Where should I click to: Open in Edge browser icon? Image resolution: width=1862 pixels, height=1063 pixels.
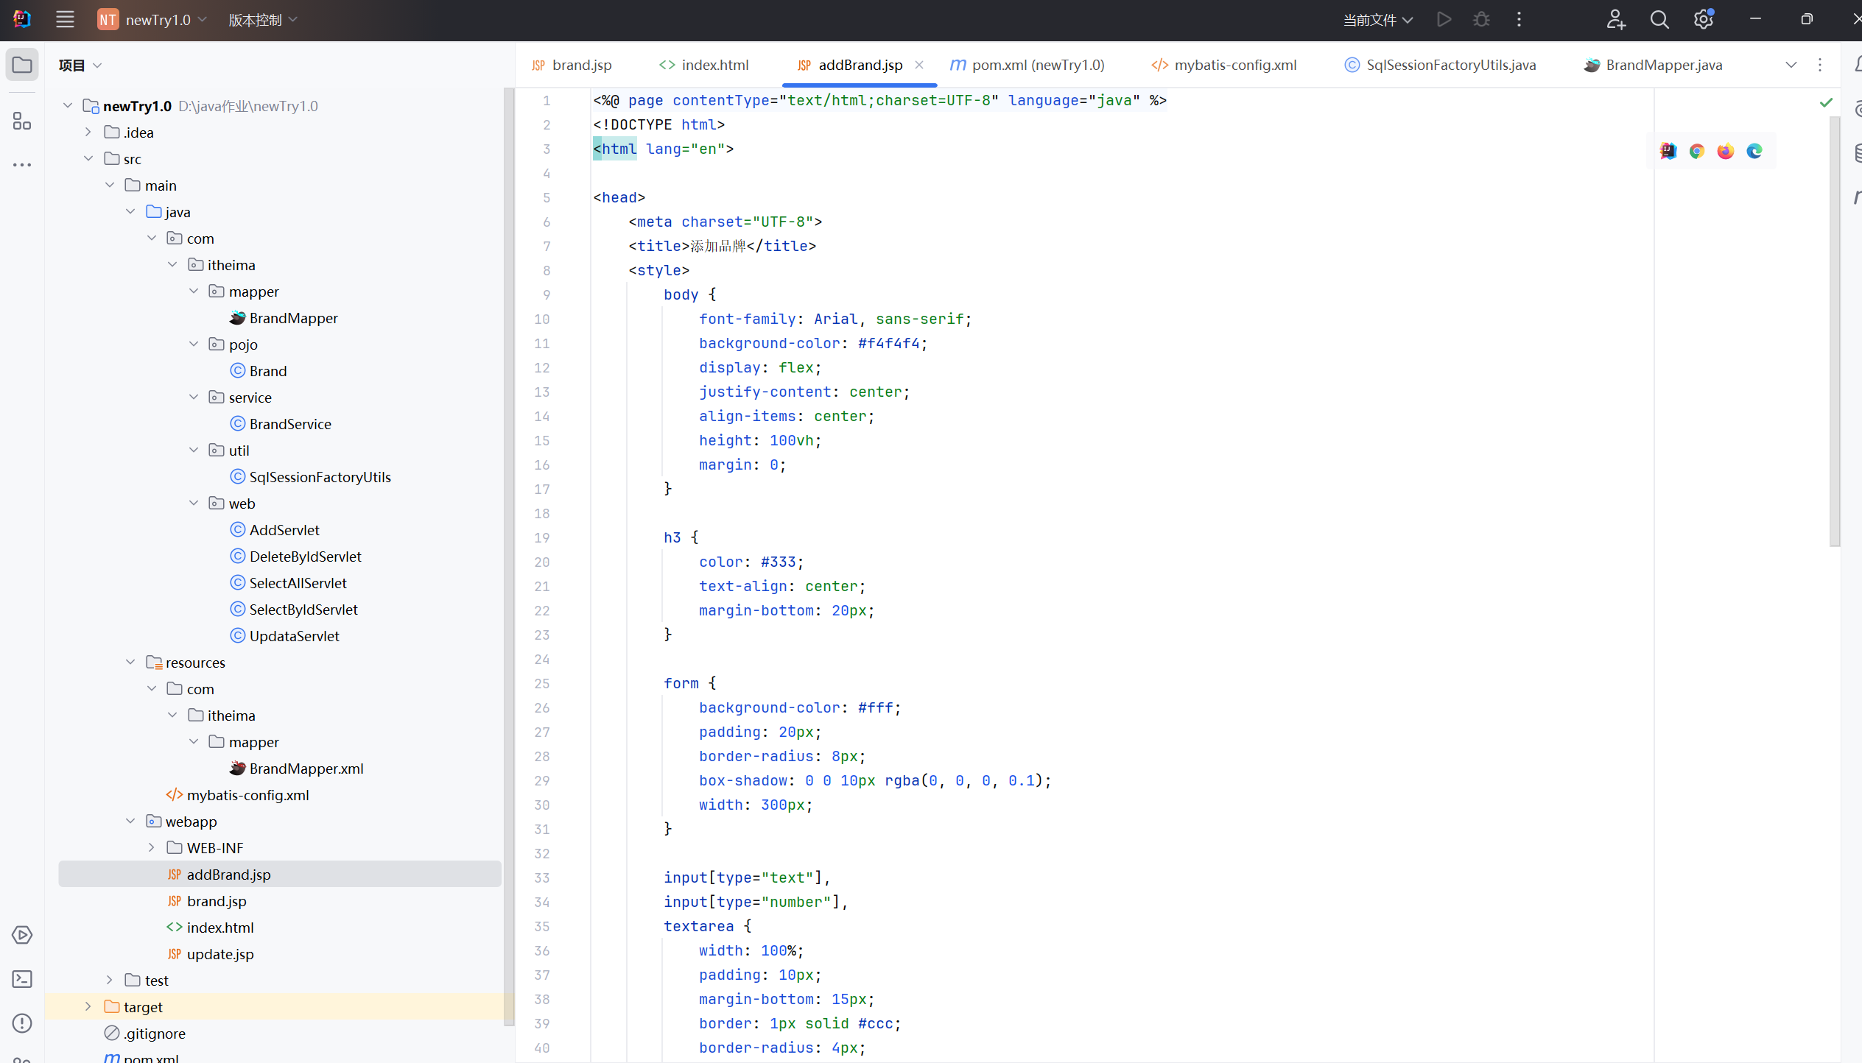[x=1754, y=151]
